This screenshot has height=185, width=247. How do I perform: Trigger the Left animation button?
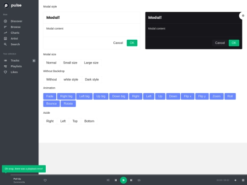149,96
